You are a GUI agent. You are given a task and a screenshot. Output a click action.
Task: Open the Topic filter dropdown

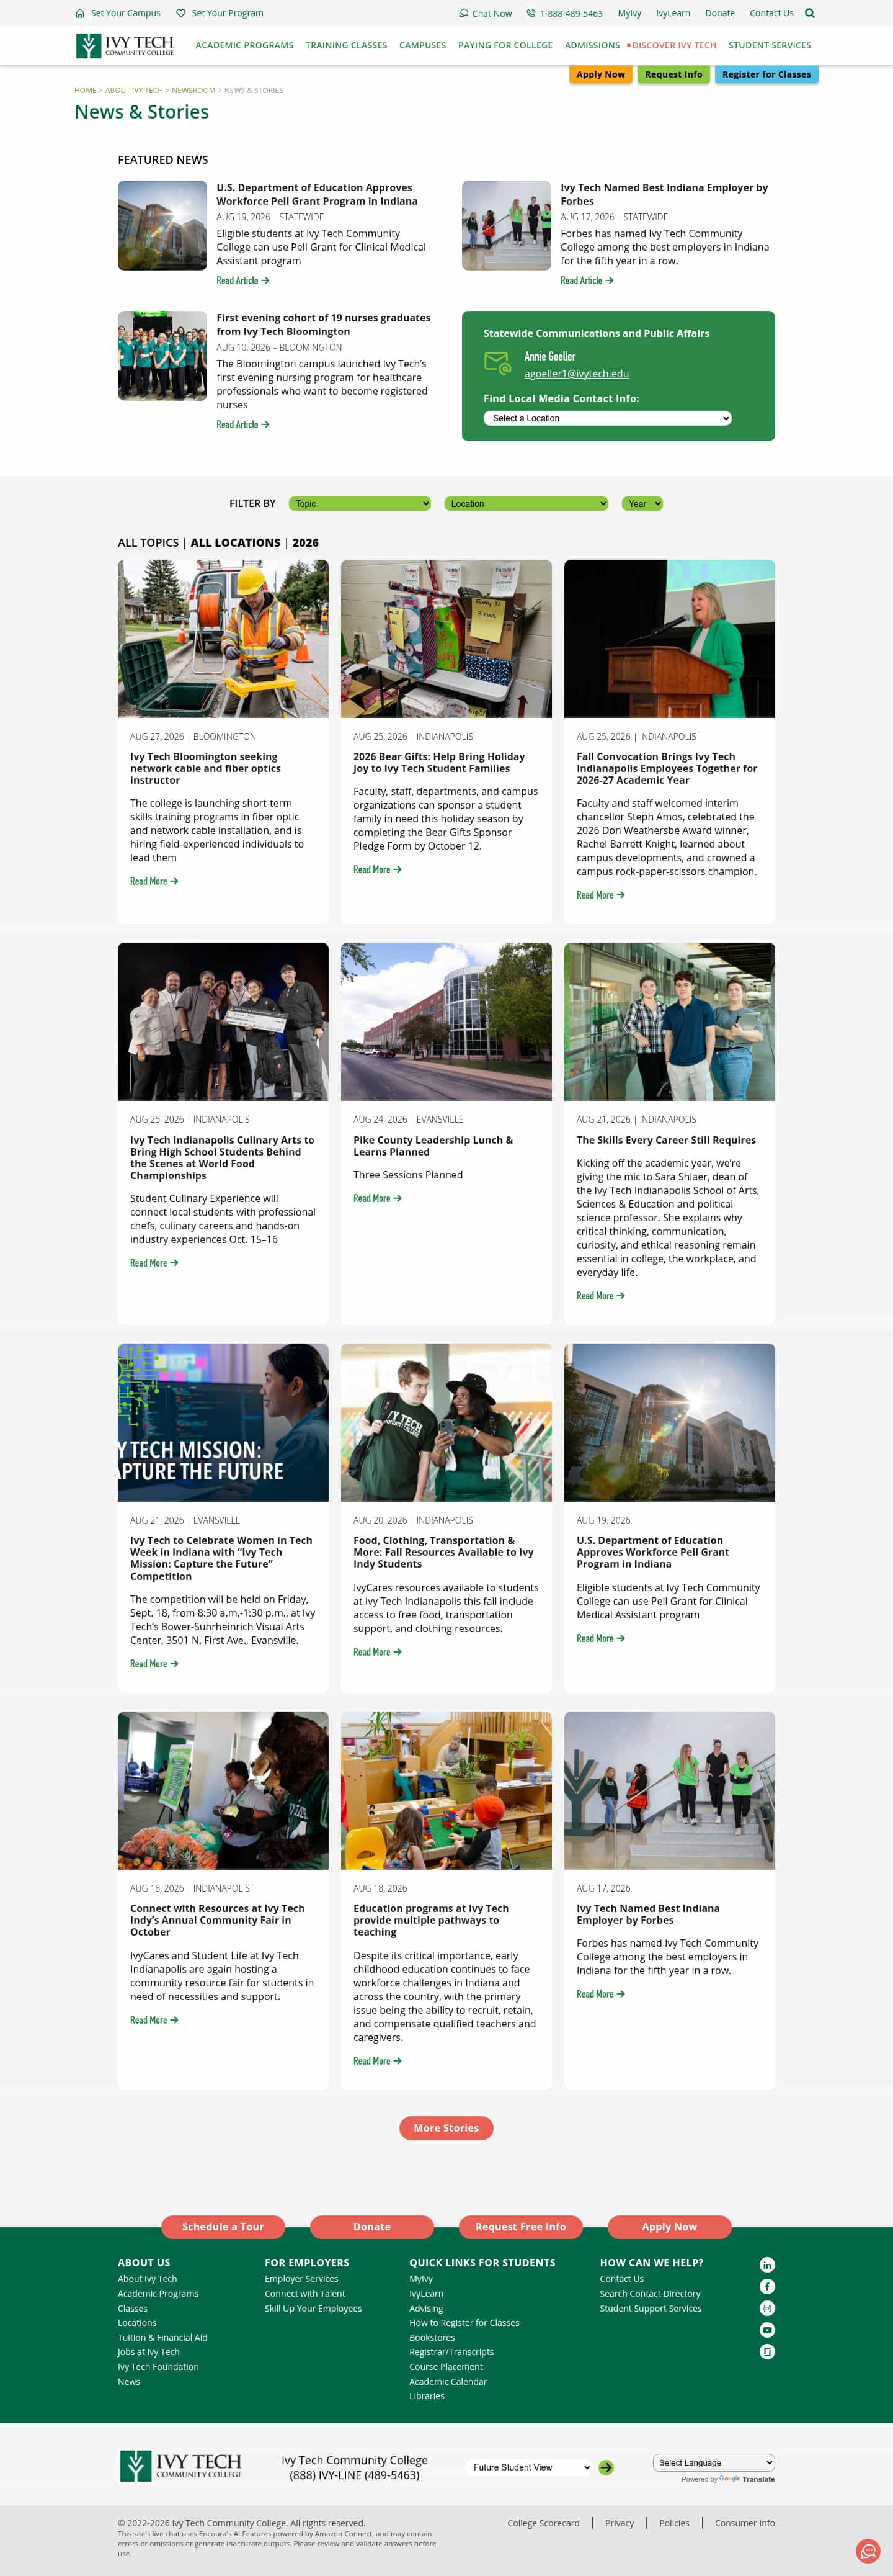pyautogui.click(x=360, y=504)
